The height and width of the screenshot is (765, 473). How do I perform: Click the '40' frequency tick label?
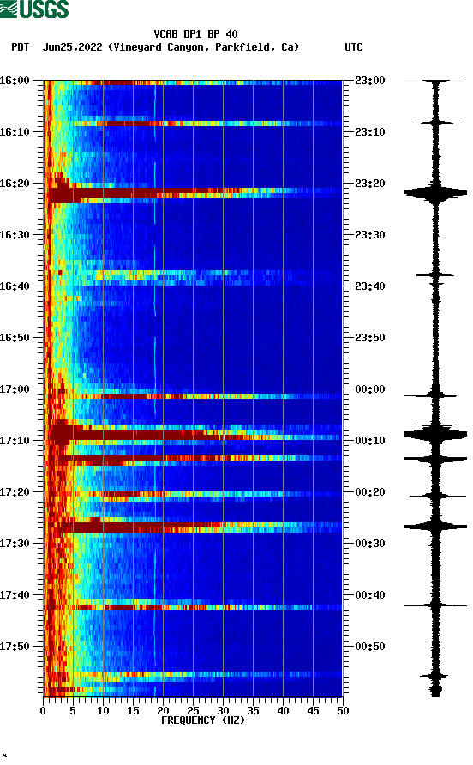pyautogui.click(x=283, y=711)
